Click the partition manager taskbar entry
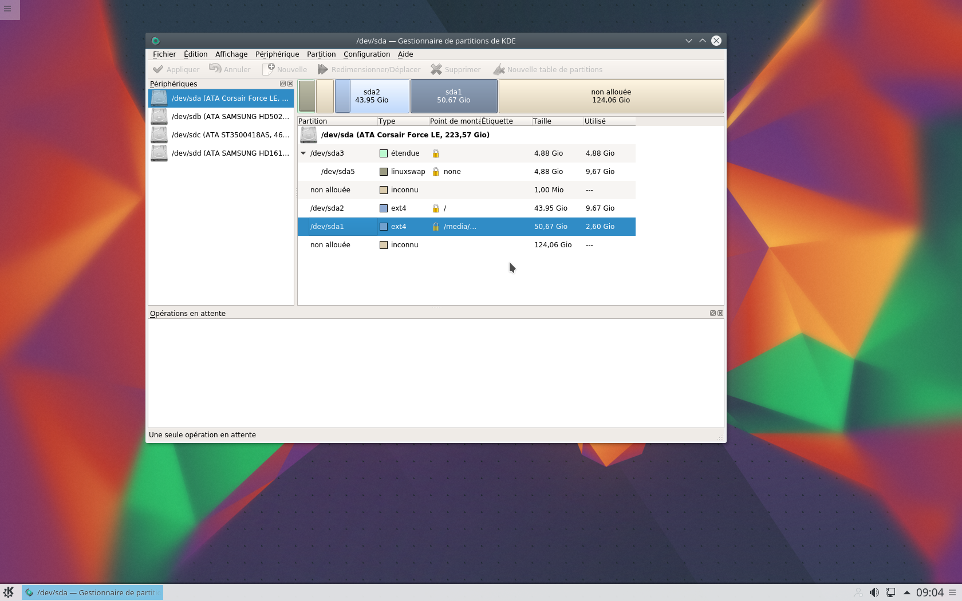962x601 pixels. 93,592
